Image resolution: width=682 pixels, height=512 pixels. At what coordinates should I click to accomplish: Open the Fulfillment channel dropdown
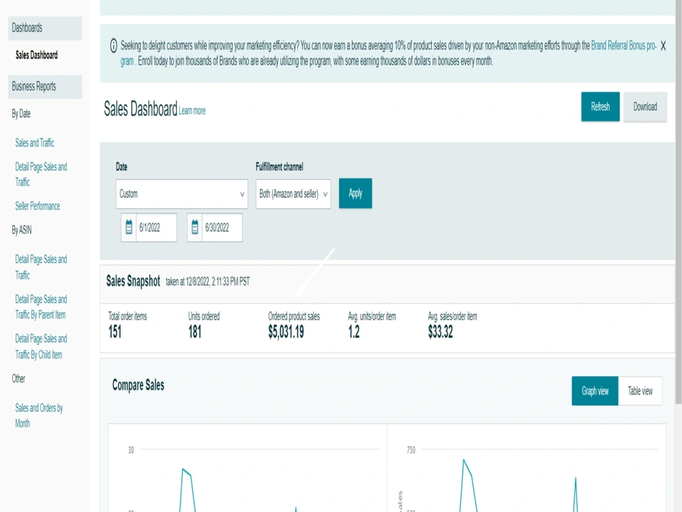point(293,194)
